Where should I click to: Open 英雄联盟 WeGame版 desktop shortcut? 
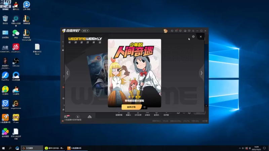coord(27,35)
